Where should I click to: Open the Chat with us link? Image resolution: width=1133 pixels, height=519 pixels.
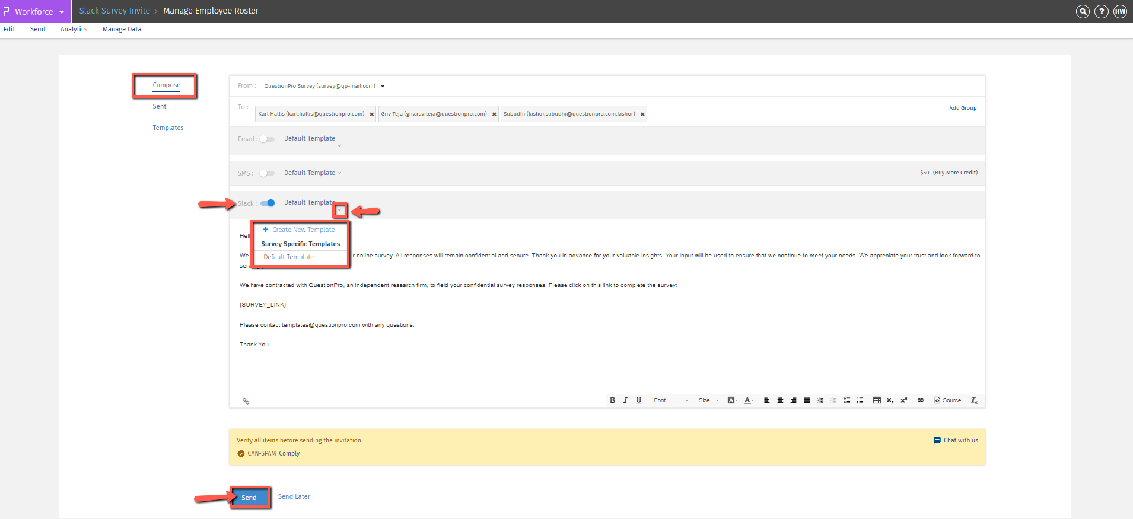[961, 440]
